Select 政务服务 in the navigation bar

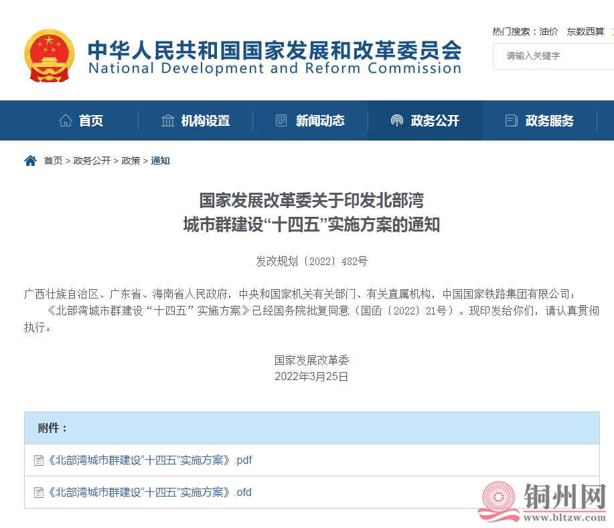(550, 120)
